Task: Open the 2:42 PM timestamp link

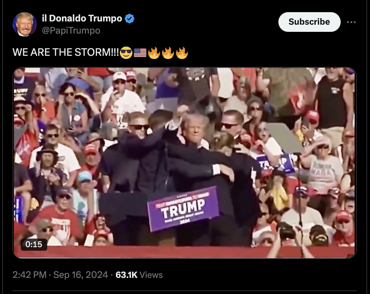Action: [29, 275]
